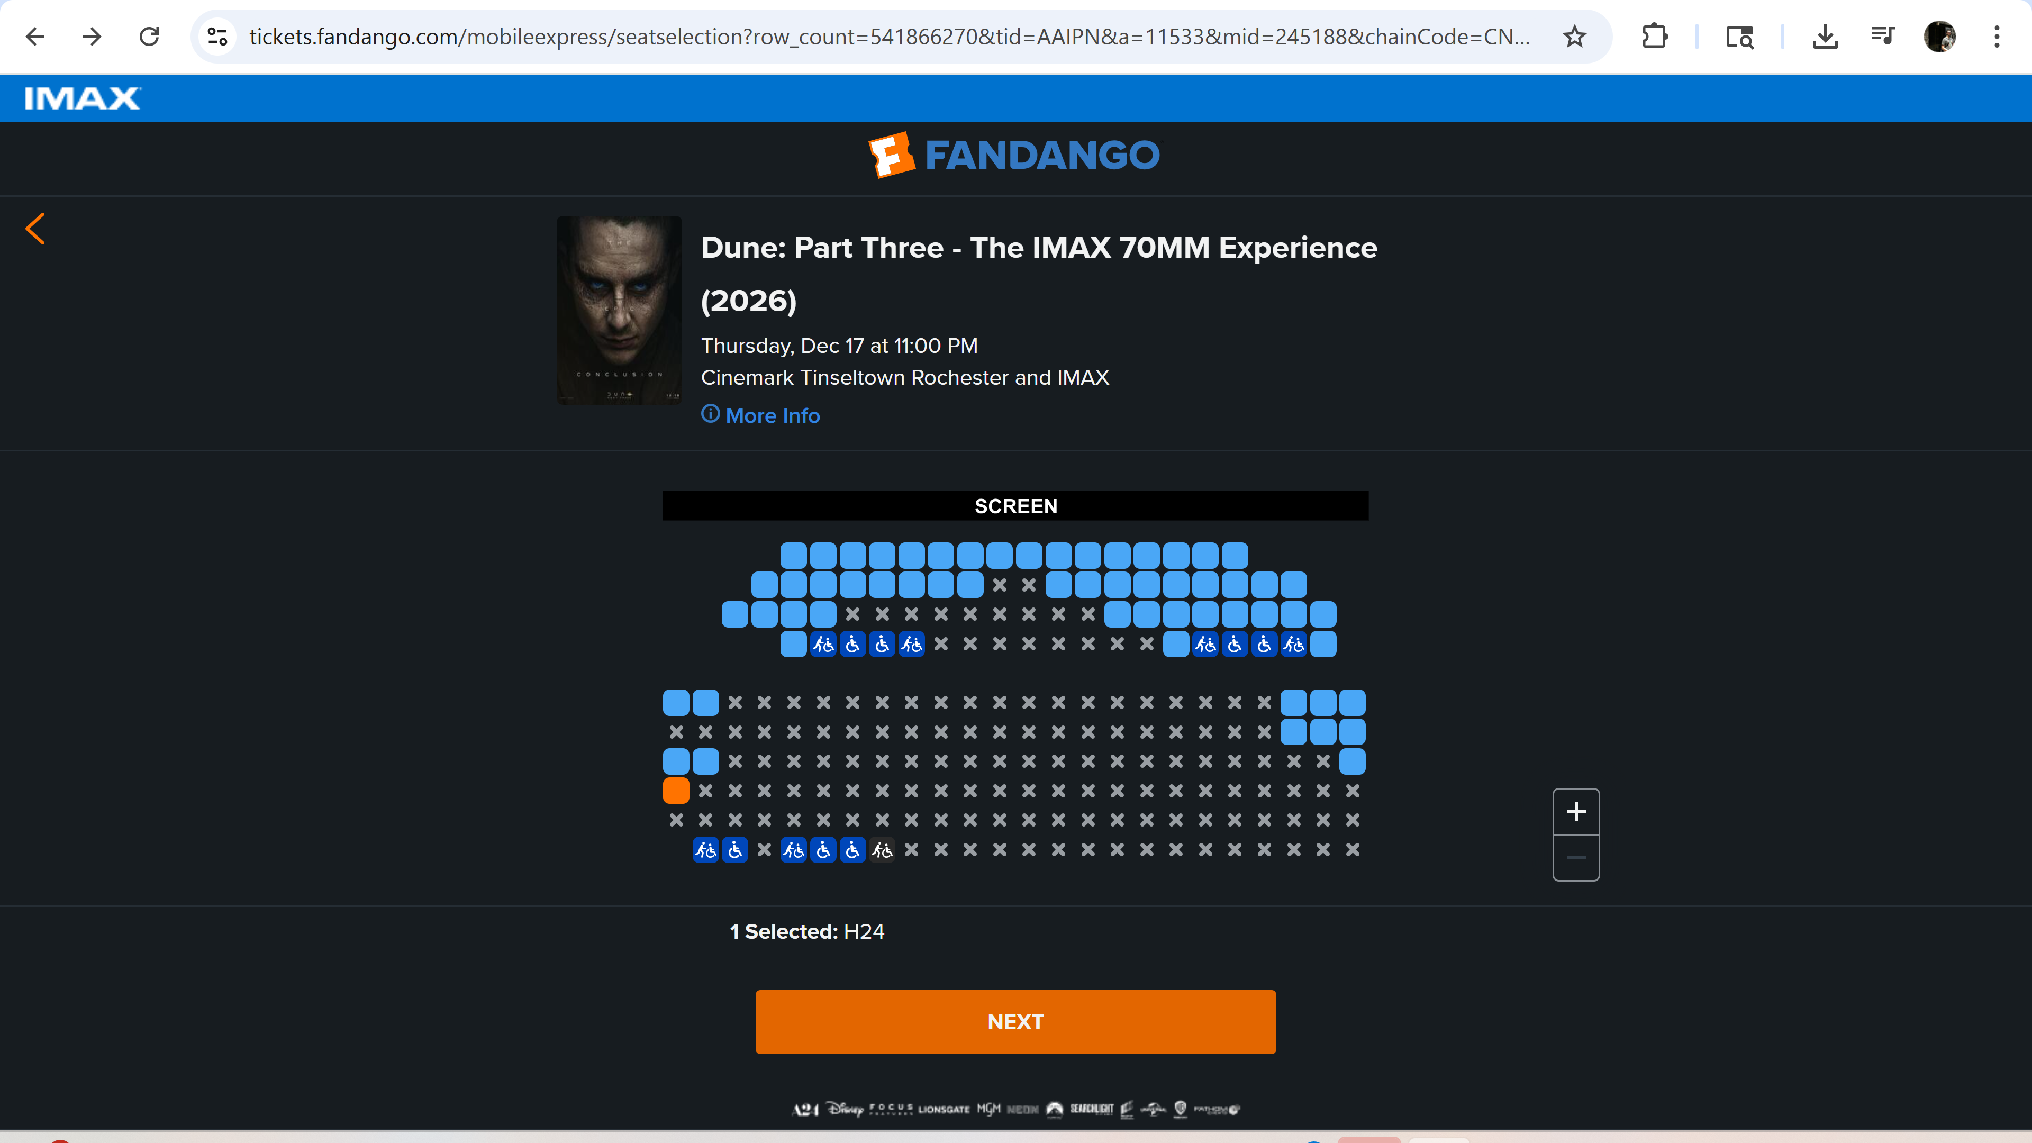The image size is (2032, 1143).
Task: Deselect the orange selected seat H24
Action: pos(676,791)
